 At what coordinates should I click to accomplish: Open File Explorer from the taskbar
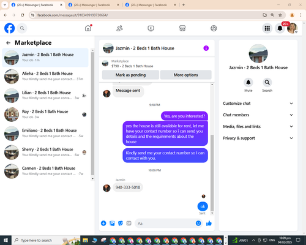coord(85,240)
